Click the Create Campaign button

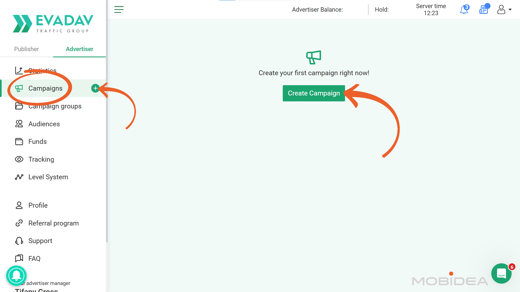(314, 93)
